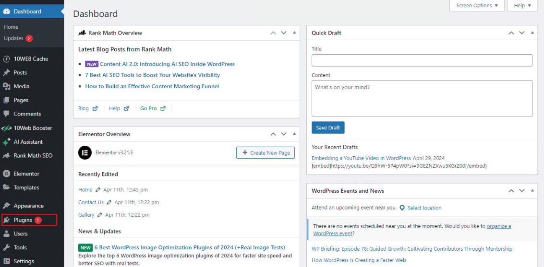The image size is (544, 267).
Task: Open WP Briefing Episode 78 link
Action: pos(412,249)
